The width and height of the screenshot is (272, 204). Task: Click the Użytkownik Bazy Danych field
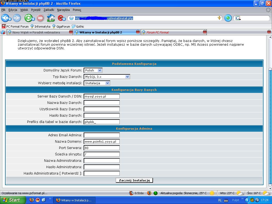(102, 109)
